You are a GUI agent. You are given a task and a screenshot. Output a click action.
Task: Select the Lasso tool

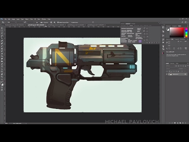2,33
